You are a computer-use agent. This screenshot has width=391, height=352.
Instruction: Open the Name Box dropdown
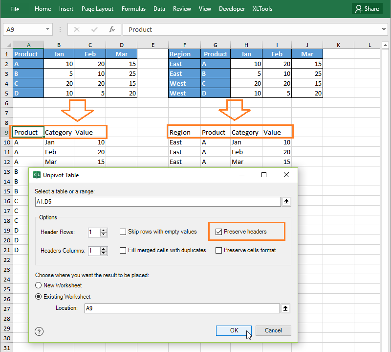(x=47, y=29)
